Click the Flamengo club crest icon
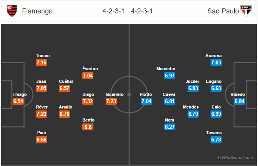The width and height of the screenshot is (258, 166). [12, 11]
